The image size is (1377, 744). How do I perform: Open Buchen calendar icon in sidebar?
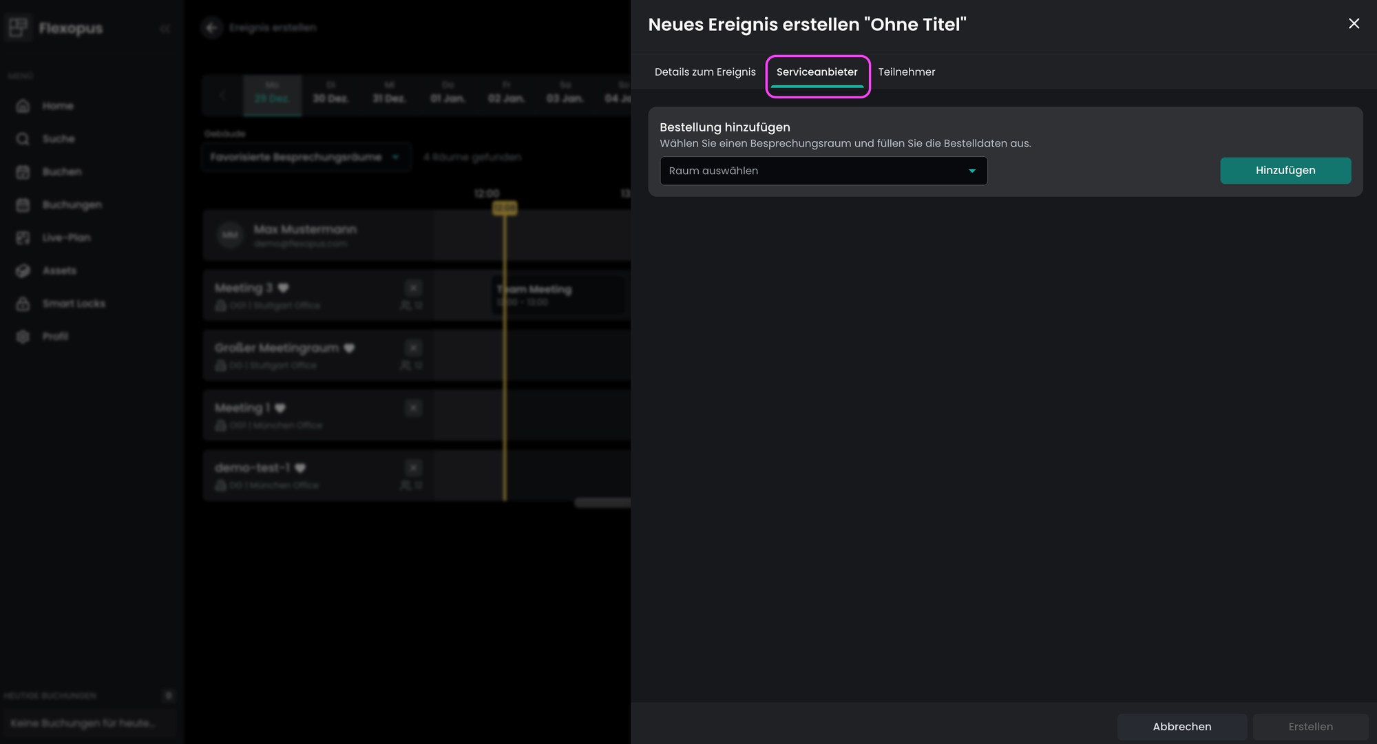pos(23,172)
